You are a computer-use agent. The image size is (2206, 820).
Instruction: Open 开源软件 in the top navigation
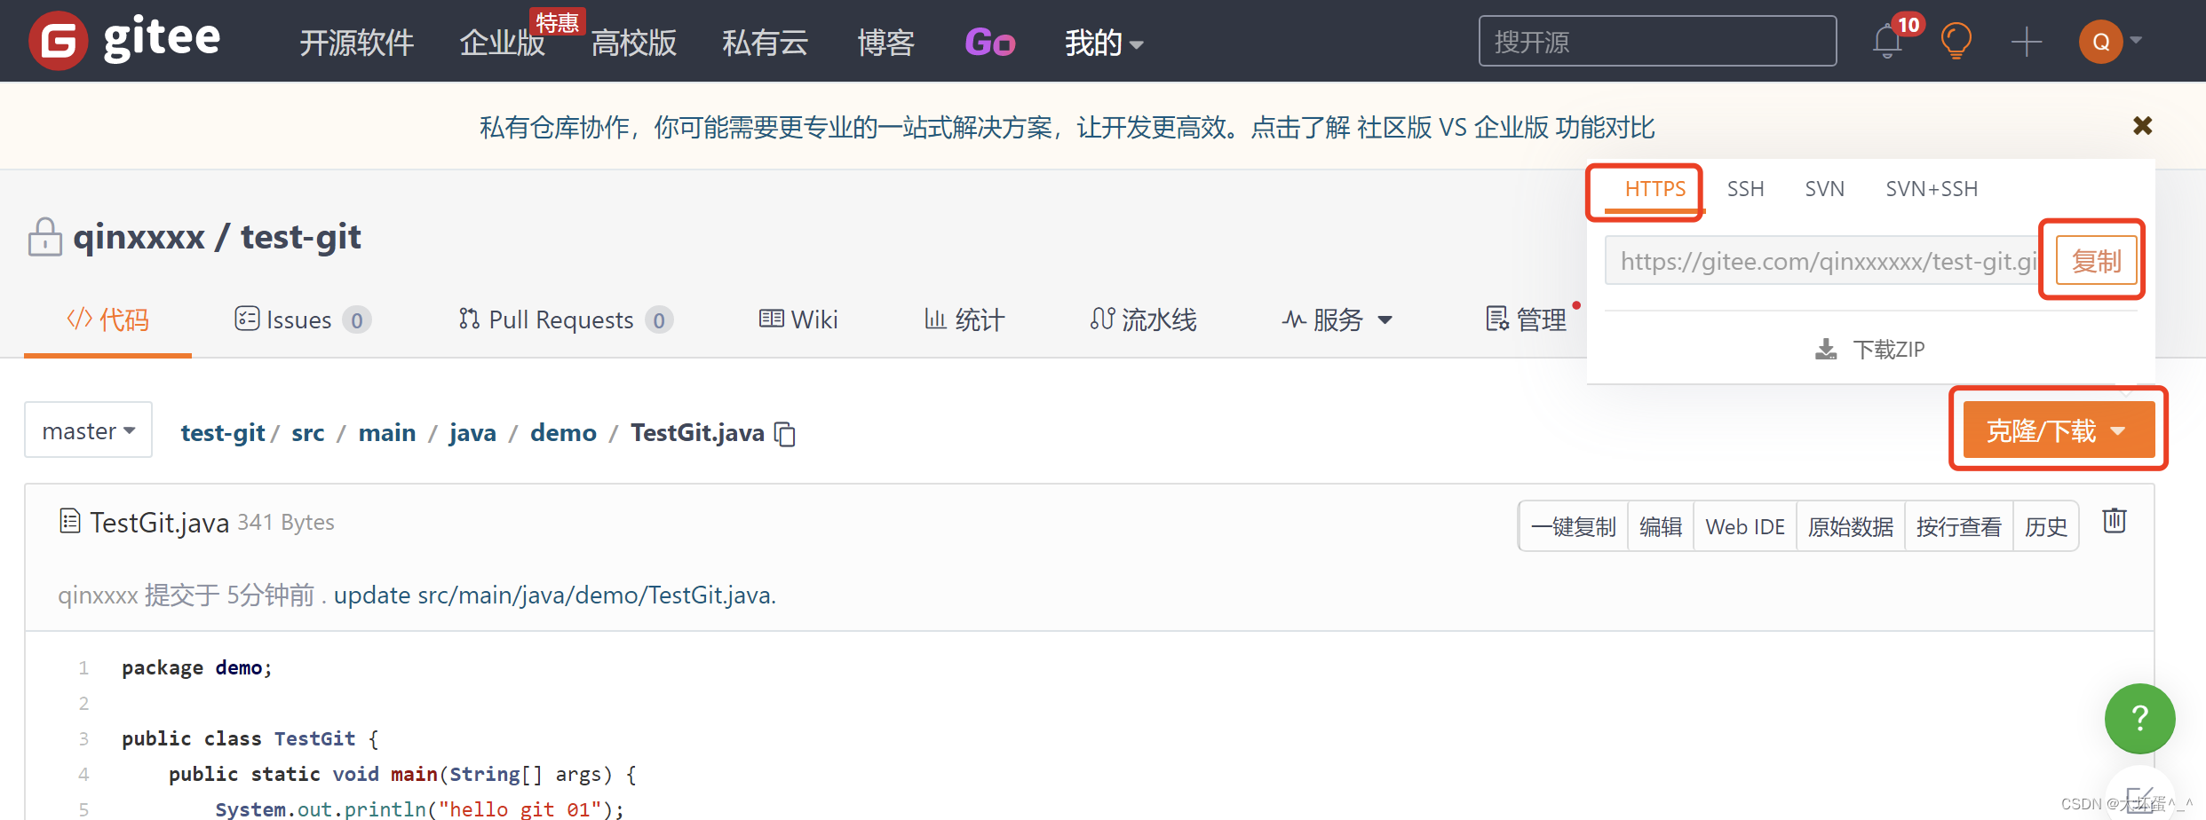click(x=356, y=43)
